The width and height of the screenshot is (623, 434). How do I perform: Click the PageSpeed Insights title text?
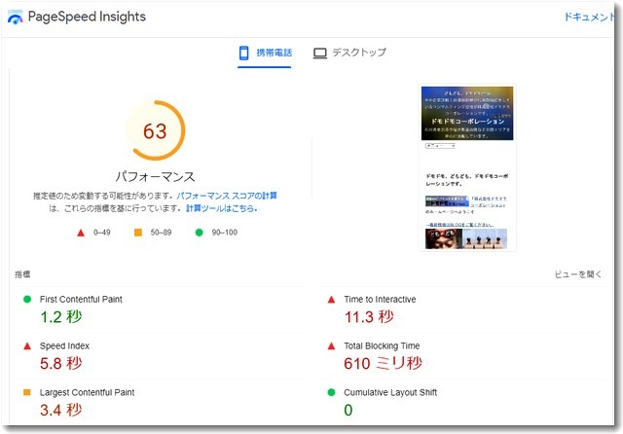click(87, 17)
